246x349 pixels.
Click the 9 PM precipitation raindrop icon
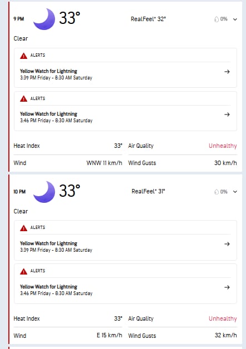pyautogui.click(x=217, y=19)
